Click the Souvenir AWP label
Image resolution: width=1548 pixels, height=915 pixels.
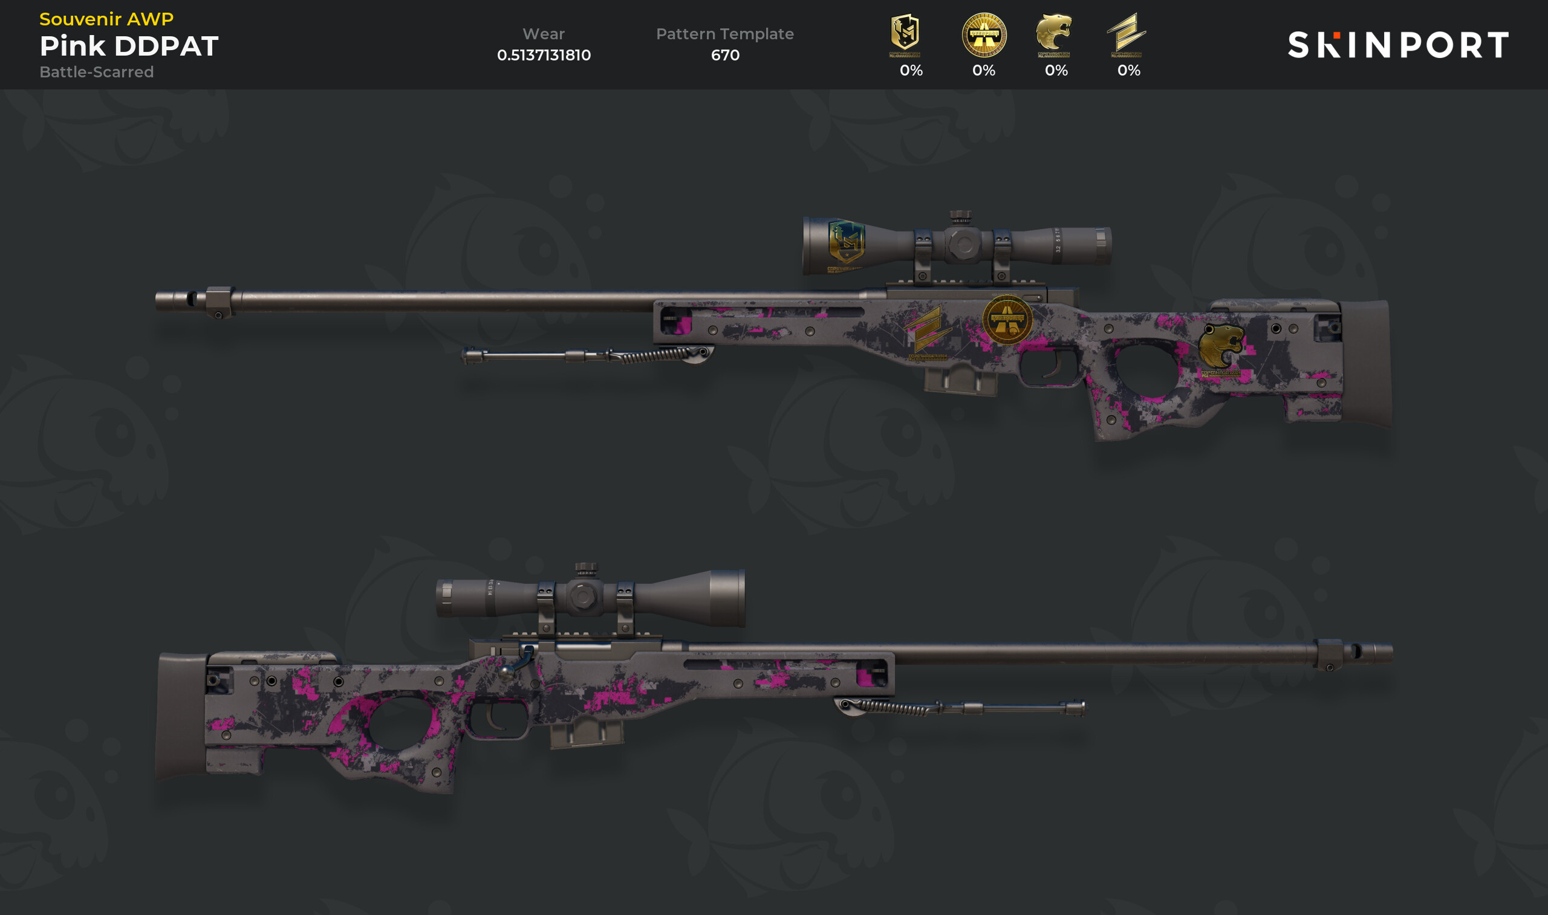(x=106, y=19)
